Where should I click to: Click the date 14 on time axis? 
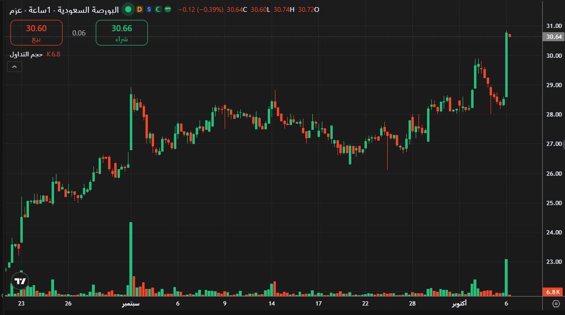click(x=271, y=304)
